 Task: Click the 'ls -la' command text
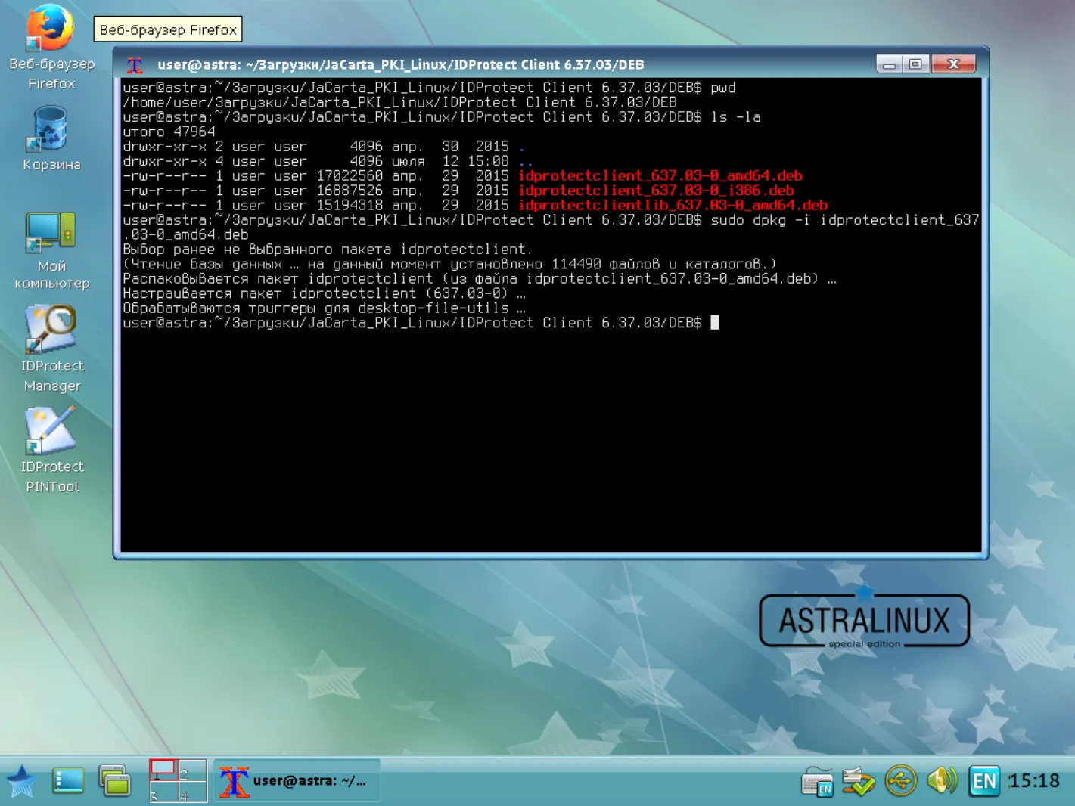point(736,117)
